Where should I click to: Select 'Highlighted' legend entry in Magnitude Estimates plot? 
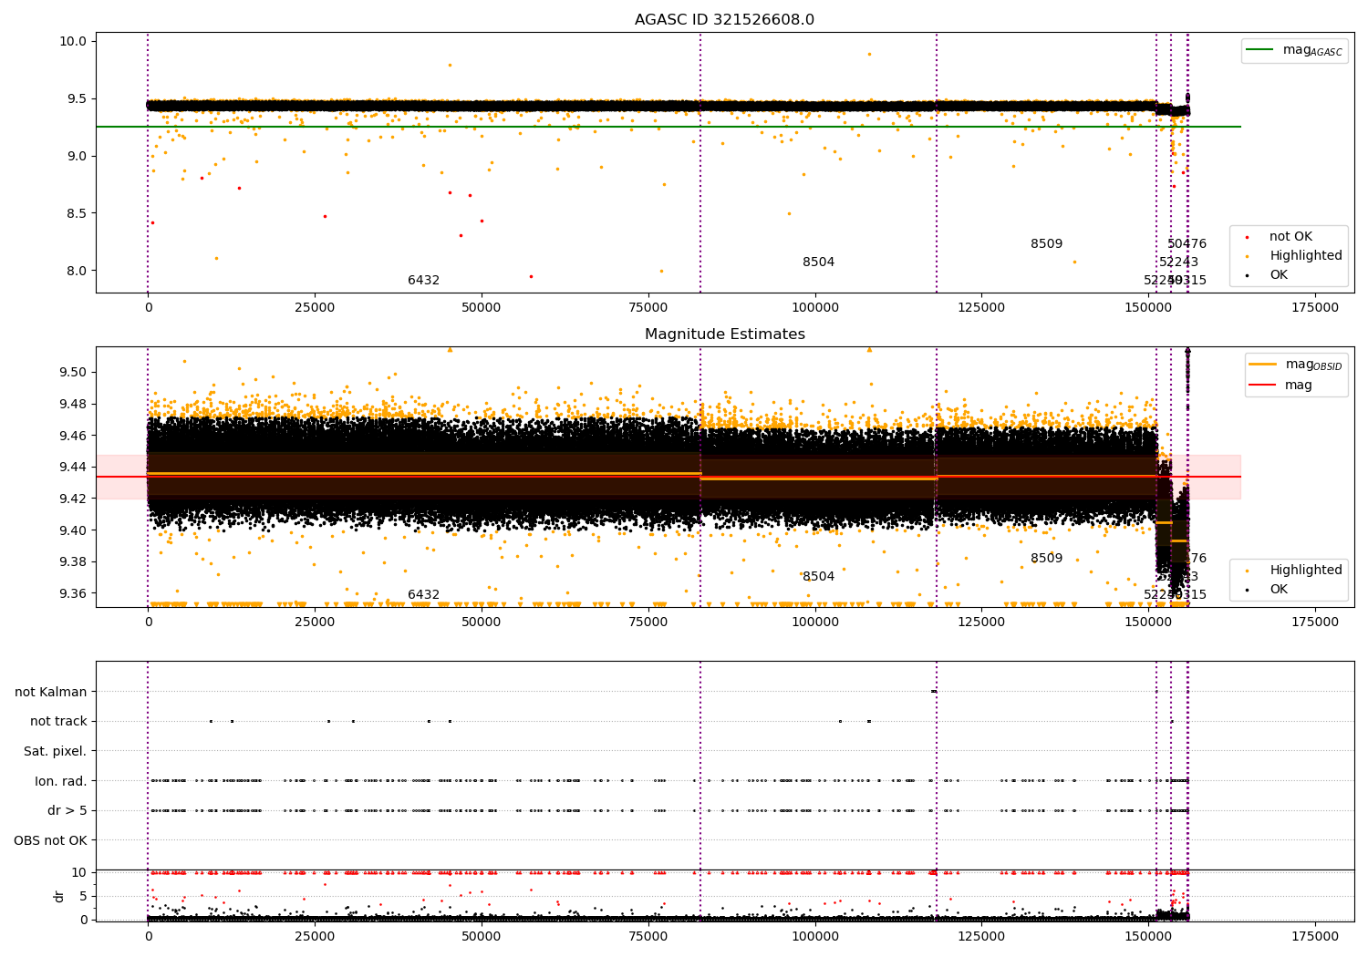click(x=1305, y=571)
